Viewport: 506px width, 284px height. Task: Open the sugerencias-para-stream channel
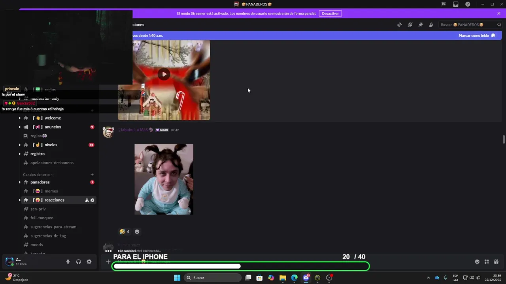[53, 227]
